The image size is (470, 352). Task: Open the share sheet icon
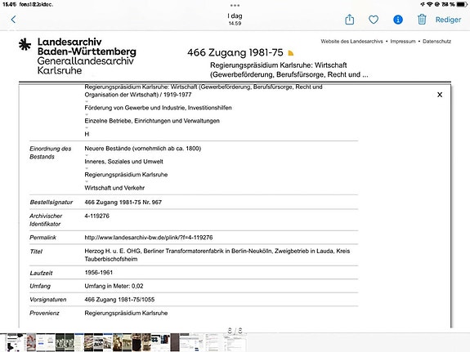350,20
